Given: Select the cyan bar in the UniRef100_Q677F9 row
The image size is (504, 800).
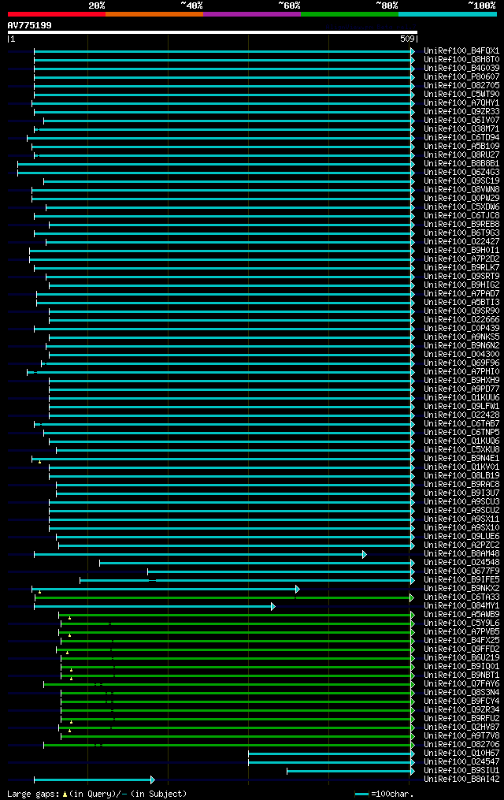Looking at the screenshot, I should tap(281, 571).
